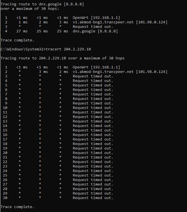Click "Request timed out." on hop 30
Image resolution: width=187 pixels, height=212 pixels.
[93, 198]
